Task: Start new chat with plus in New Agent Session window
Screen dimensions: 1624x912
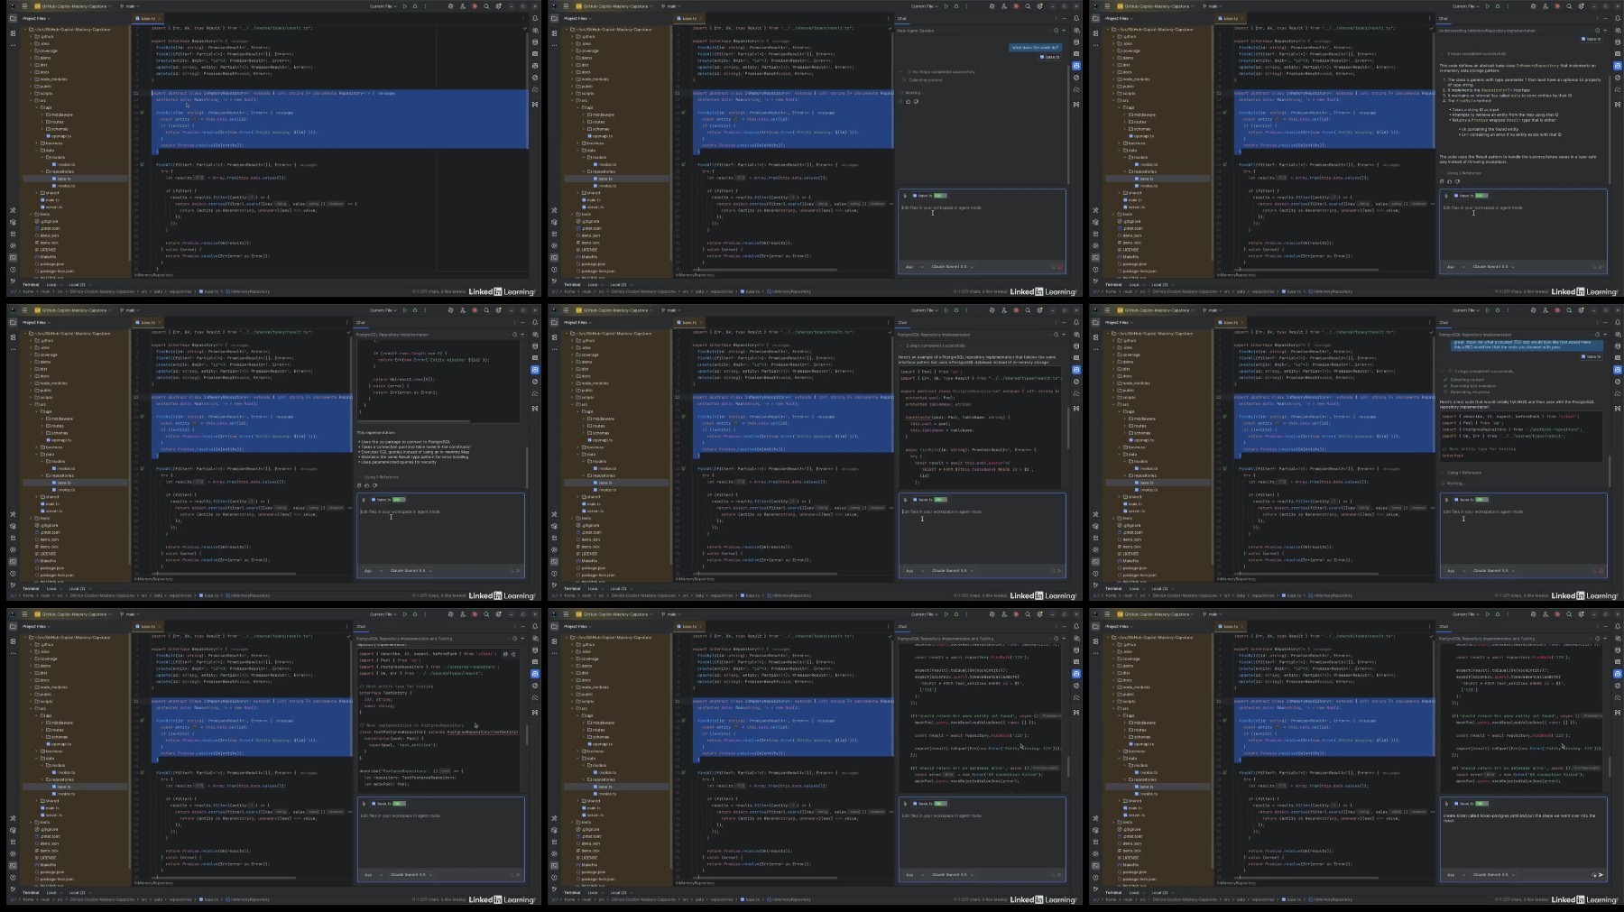Action: pos(1064,31)
